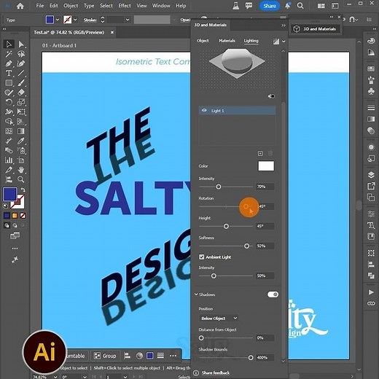Toggle visibility eye of Light 1

204,111
